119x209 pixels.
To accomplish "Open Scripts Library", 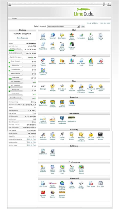I will (x=52, y=152).
